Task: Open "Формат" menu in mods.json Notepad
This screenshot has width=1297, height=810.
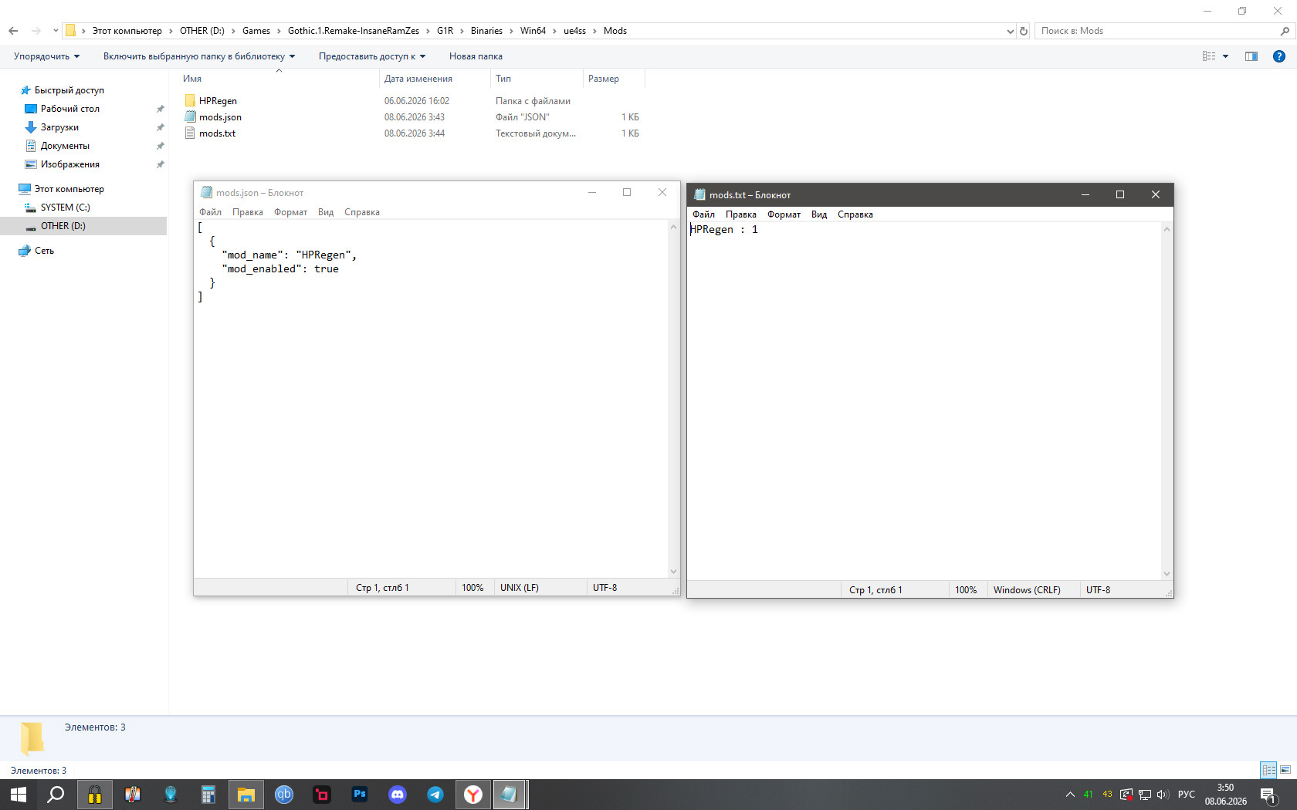Action: pos(290,212)
